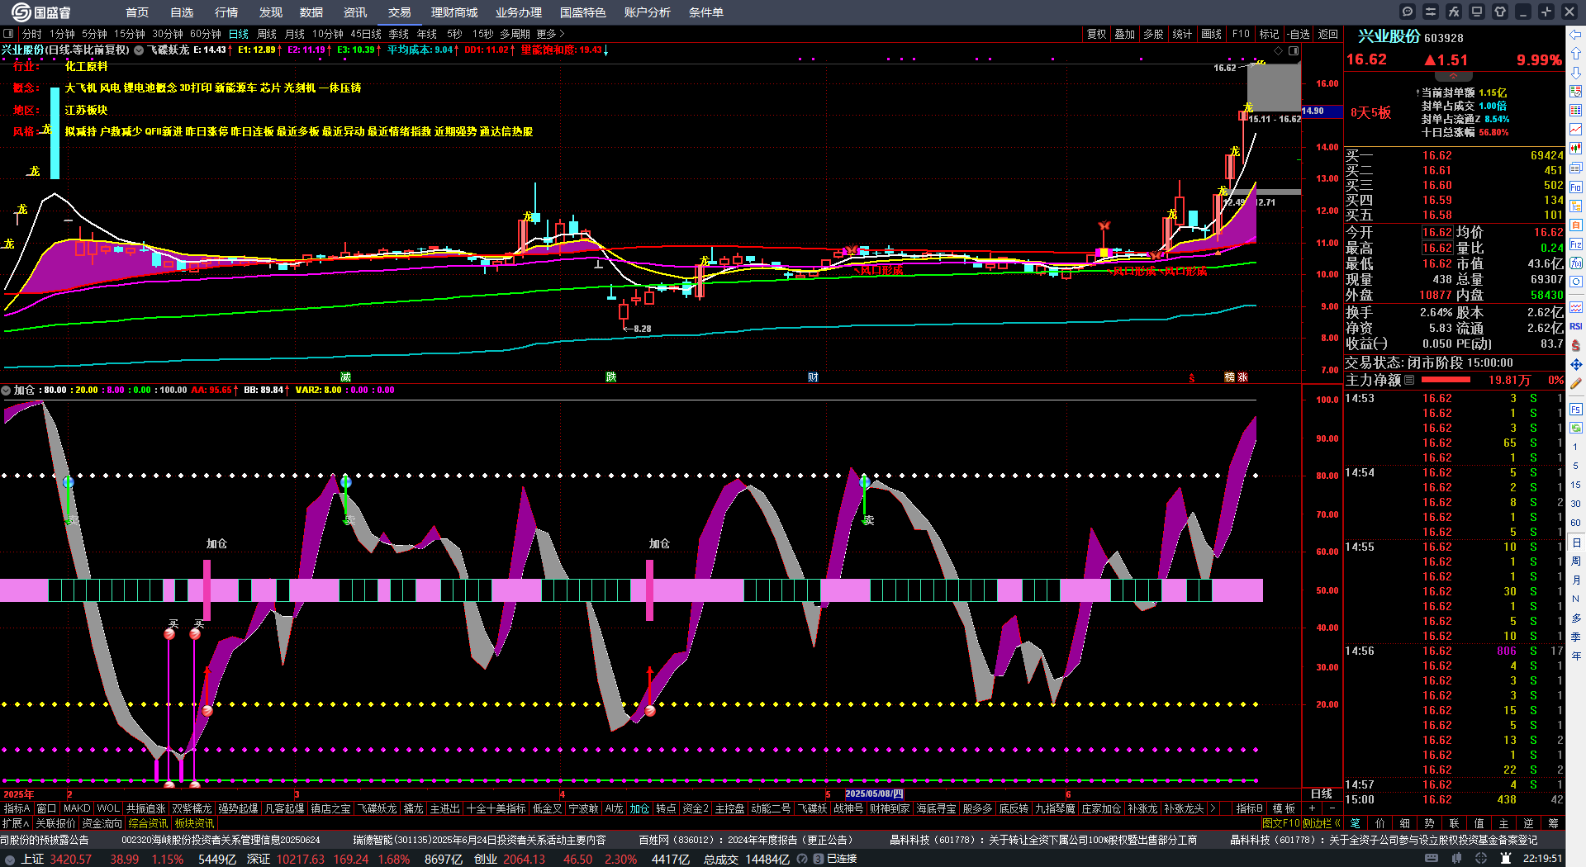Toggle the 叠加 overlay option
The image size is (1586, 867).
coord(1124,34)
